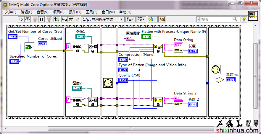Open the 编辑(E) menu
Screen dimensions: 261x134
pyautogui.click(x=26, y=12)
